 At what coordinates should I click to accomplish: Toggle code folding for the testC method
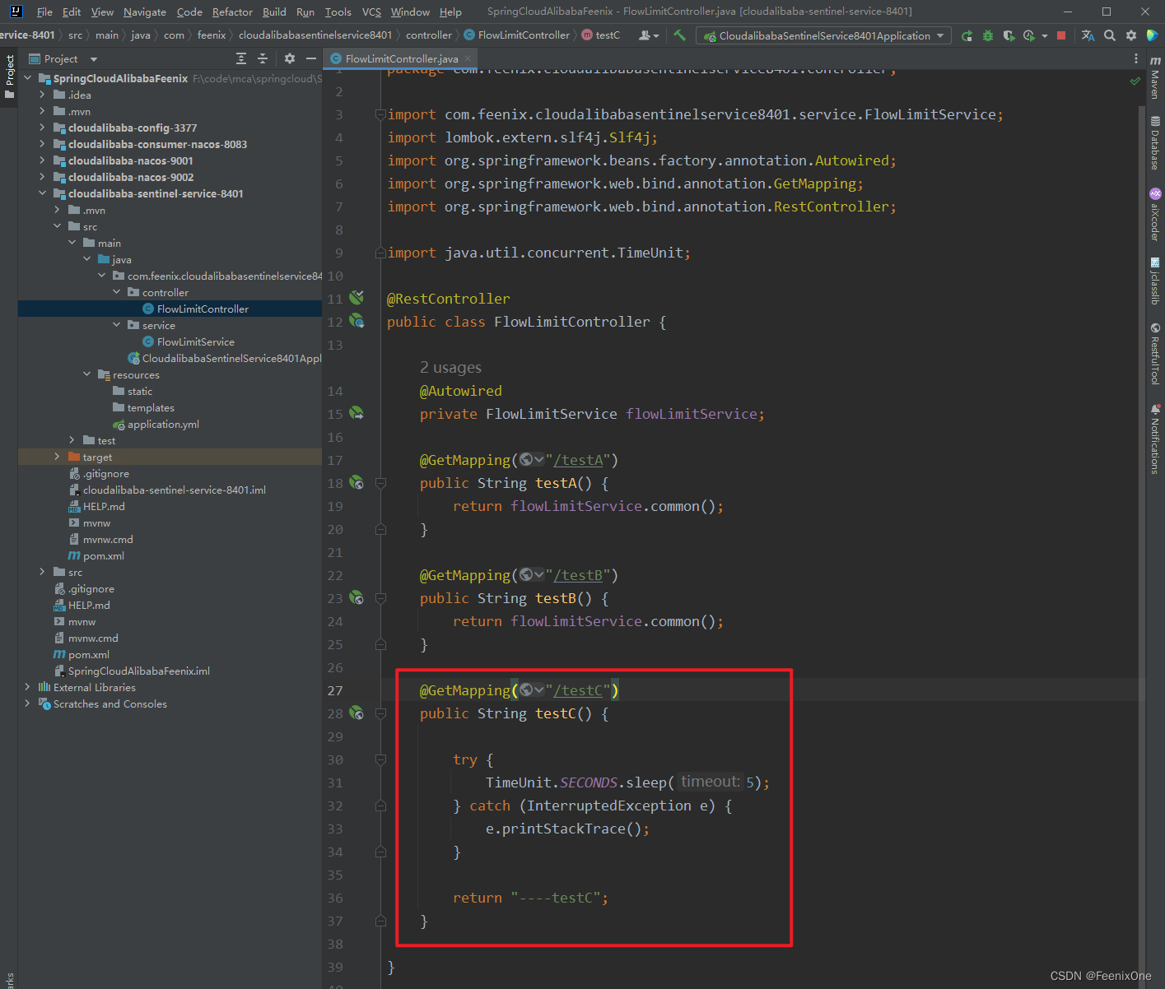(380, 713)
